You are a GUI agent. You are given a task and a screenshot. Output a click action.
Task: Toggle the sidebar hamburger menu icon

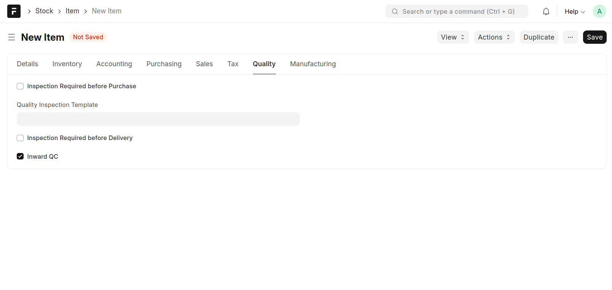coord(12,37)
